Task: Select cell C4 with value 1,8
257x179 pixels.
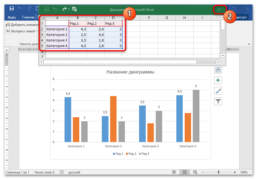Action: tap(96, 40)
